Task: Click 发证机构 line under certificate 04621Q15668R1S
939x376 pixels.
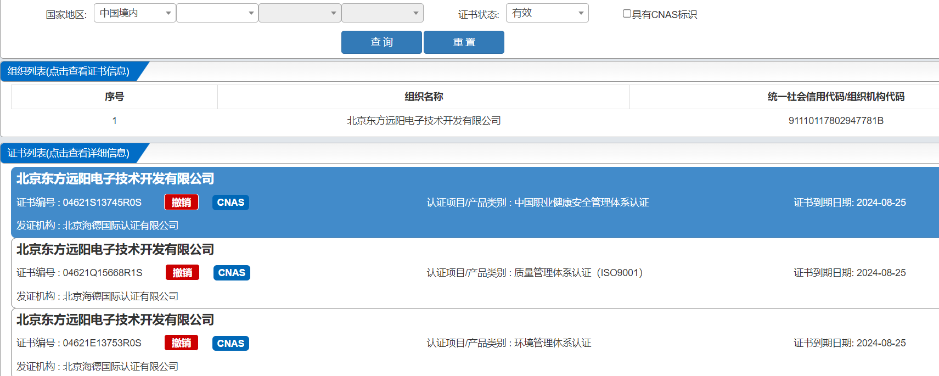Action: click(97, 296)
